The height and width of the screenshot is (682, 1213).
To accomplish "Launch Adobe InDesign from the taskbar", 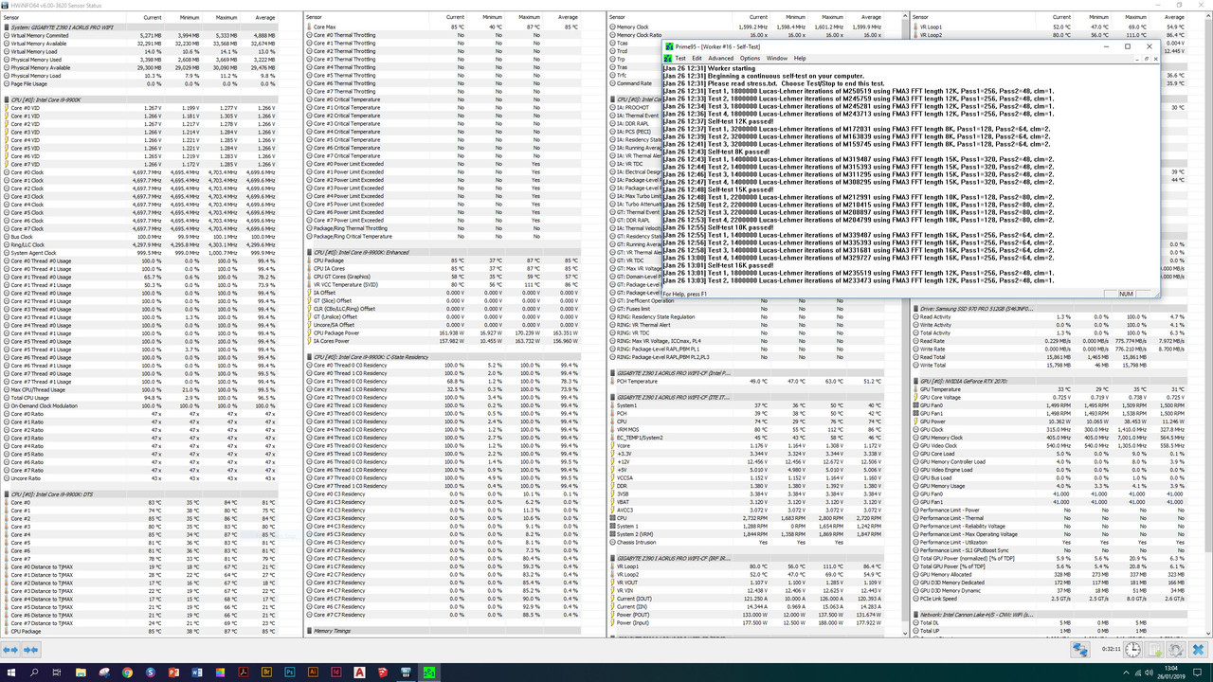I will point(336,673).
